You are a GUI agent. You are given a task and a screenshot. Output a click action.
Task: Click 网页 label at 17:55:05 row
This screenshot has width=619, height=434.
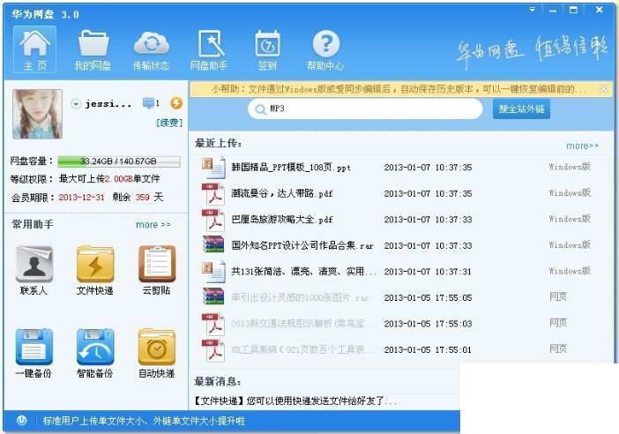pos(558,296)
